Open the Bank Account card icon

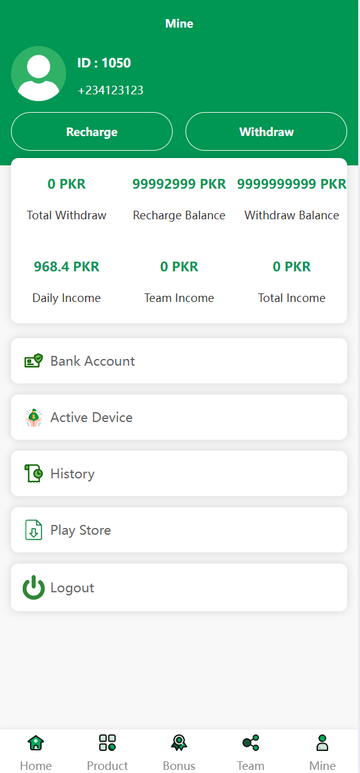[34, 361]
